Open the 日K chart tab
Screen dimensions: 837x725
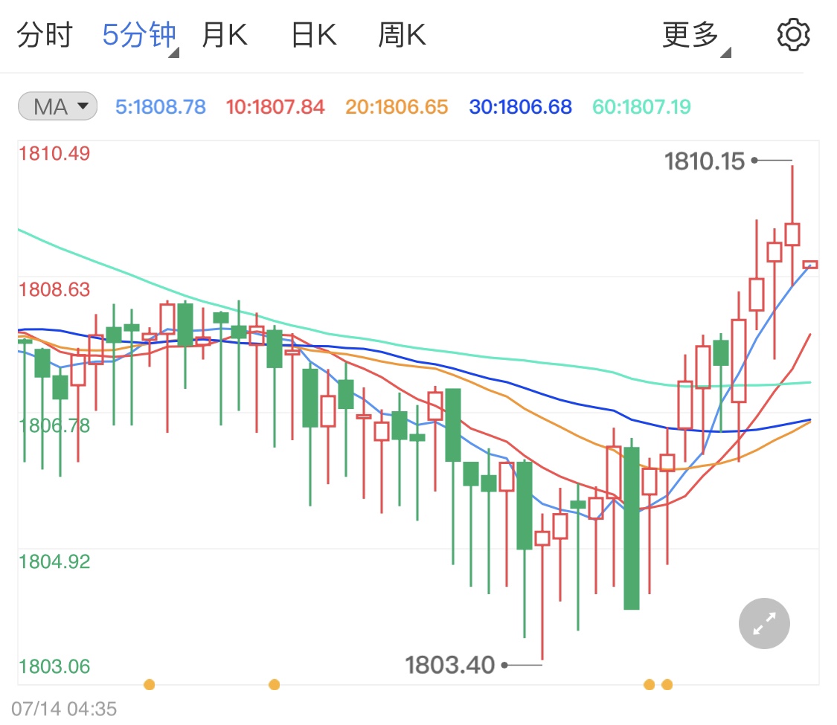[x=315, y=35]
